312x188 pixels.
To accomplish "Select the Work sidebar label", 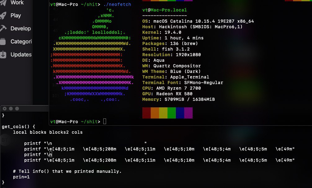I will [x=17, y=2].
